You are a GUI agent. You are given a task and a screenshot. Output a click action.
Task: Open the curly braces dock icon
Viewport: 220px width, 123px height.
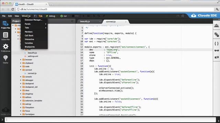click(217, 43)
